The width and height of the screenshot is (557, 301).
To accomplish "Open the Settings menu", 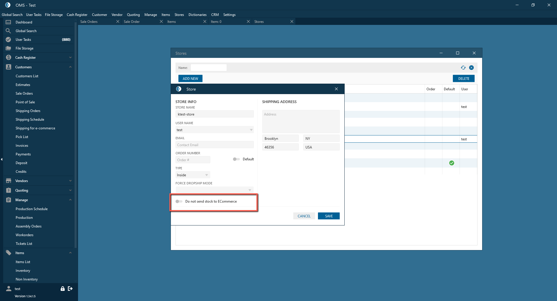I will point(229,15).
